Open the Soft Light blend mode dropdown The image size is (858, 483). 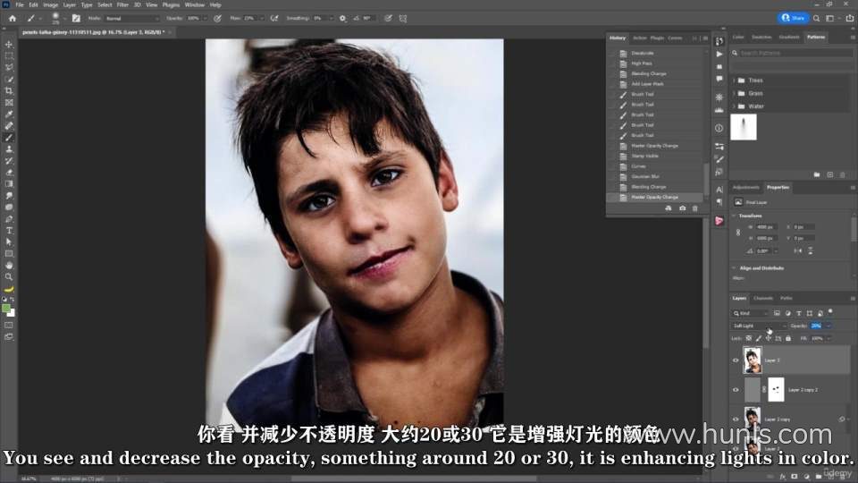click(759, 326)
